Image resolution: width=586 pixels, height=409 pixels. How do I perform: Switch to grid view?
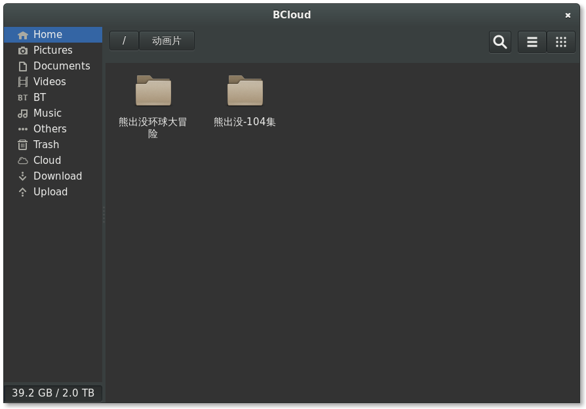click(560, 42)
